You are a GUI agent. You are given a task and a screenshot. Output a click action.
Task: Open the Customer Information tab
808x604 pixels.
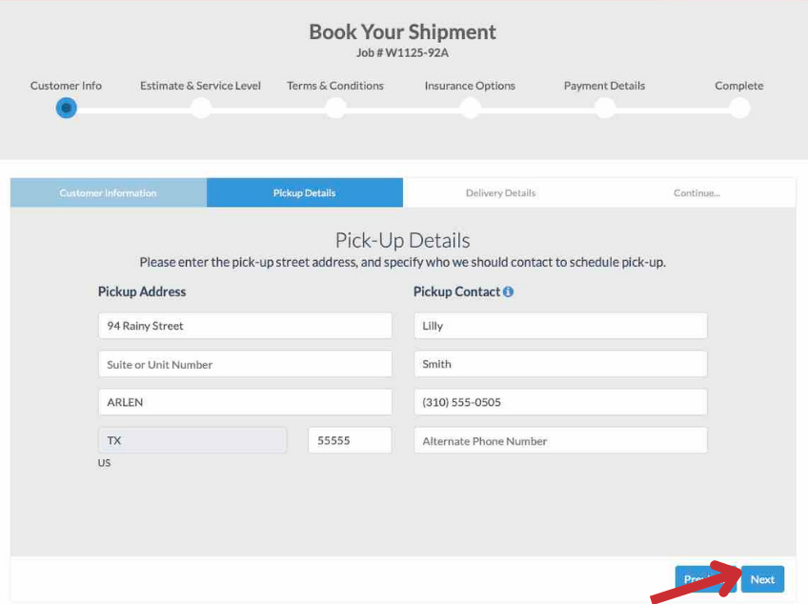(108, 192)
